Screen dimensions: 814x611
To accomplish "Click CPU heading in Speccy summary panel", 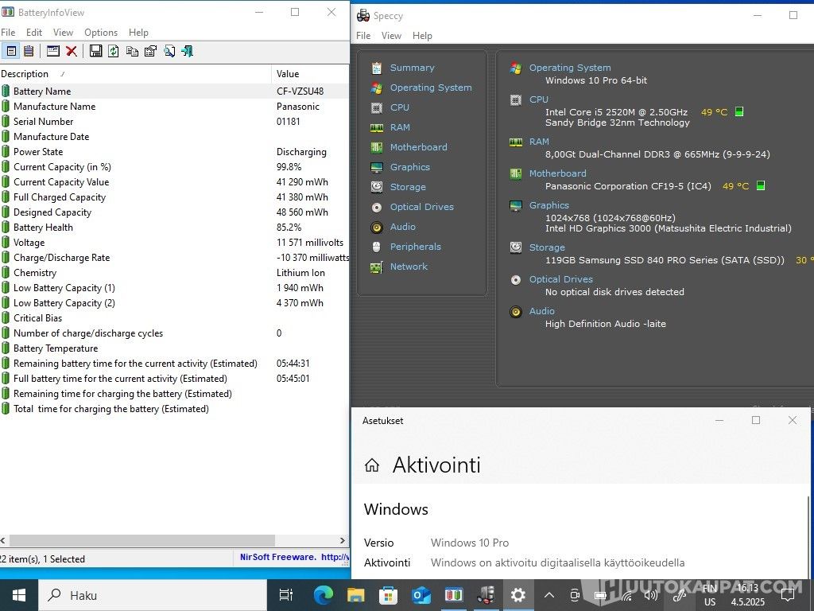I will click(538, 99).
